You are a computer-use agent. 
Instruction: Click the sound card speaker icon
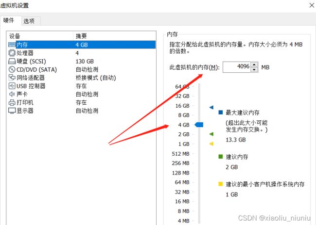pyautogui.click(x=12, y=94)
